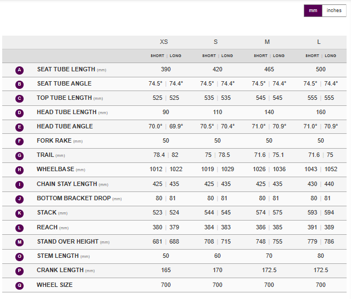Select the L size column header

(319, 42)
